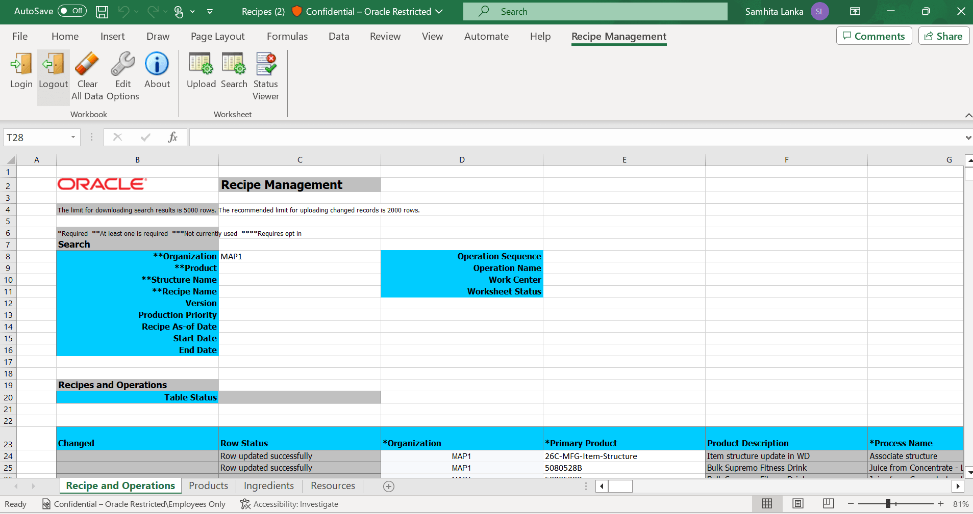Switch to Normal view icon
Image resolution: width=973 pixels, height=514 pixels.
pos(767,504)
